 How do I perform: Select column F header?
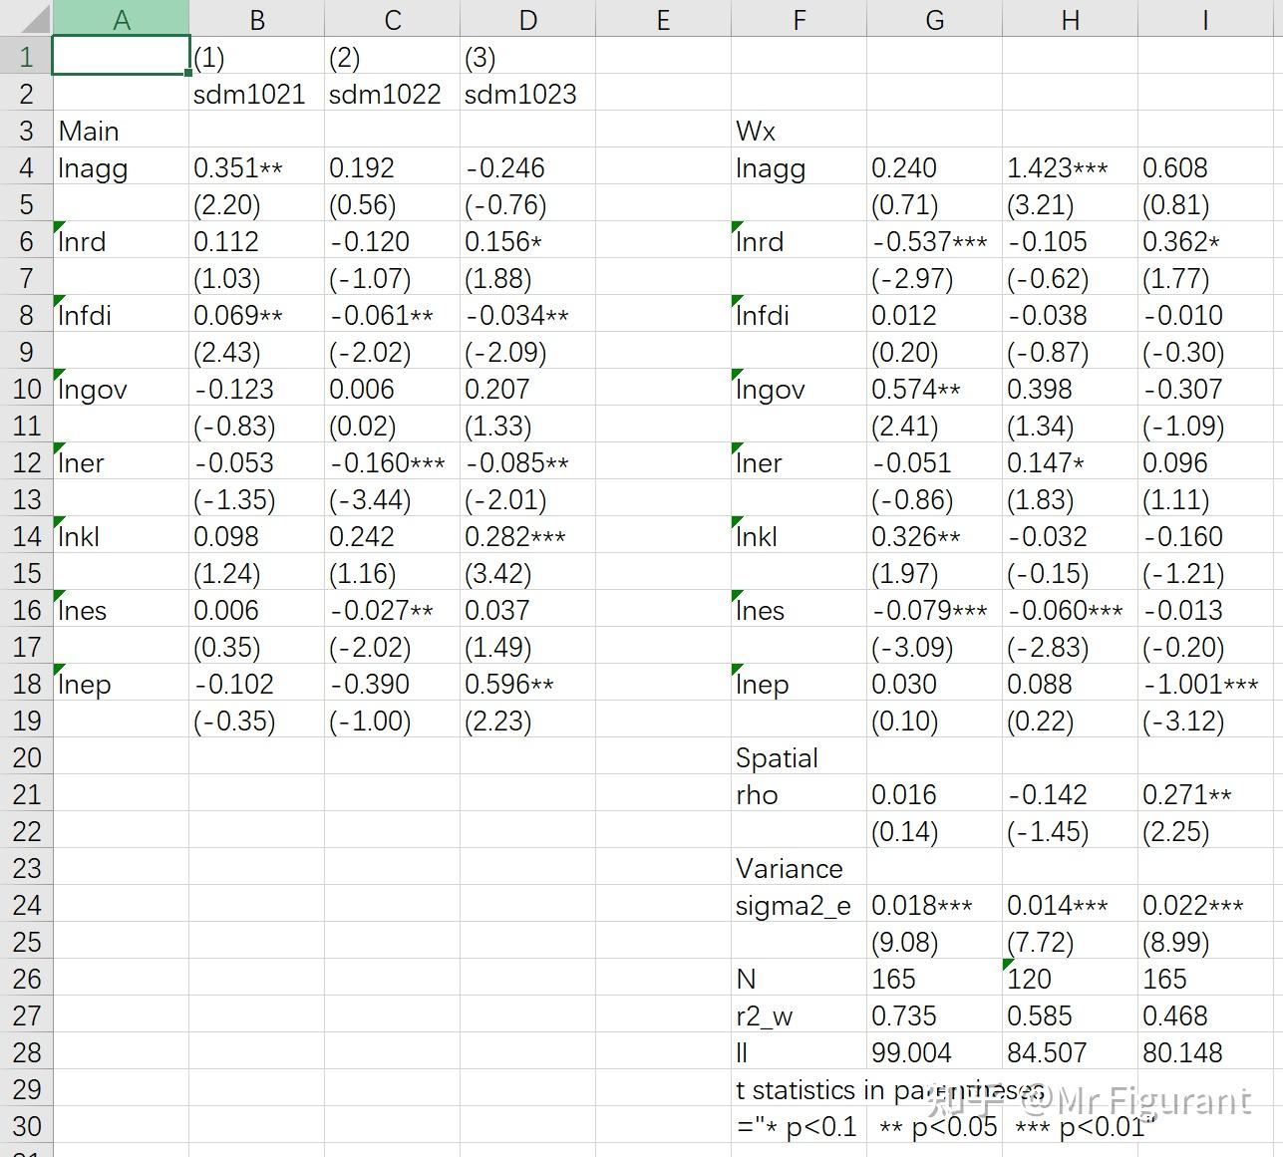pyautogui.click(x=799, y=19)
